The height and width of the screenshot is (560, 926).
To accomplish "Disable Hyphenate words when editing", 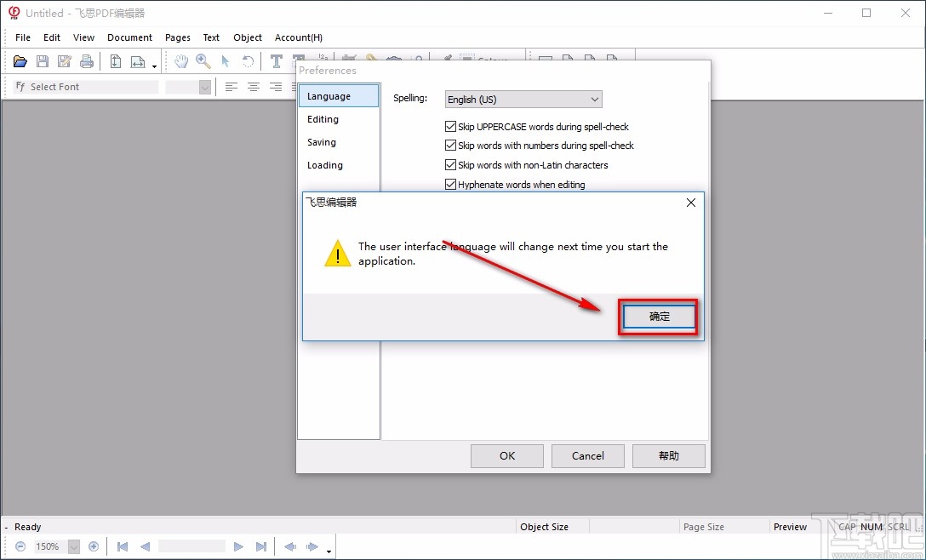I will click(451, 185).
